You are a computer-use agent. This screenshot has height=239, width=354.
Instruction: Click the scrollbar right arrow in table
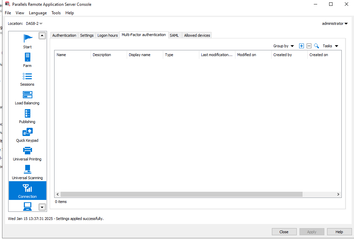(338, 194)
